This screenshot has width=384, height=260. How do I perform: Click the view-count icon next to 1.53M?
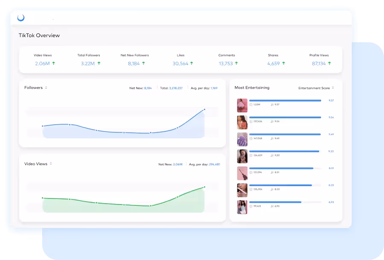251,104
